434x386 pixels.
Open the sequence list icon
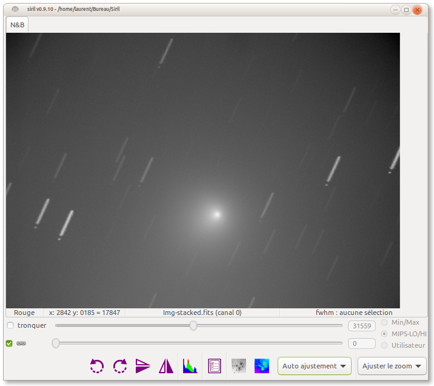tap(215, 366)
